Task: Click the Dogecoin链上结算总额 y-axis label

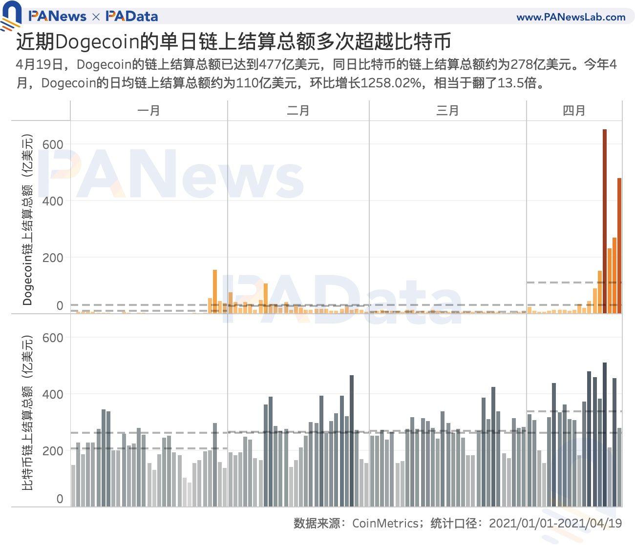Action: pos(27,220)
